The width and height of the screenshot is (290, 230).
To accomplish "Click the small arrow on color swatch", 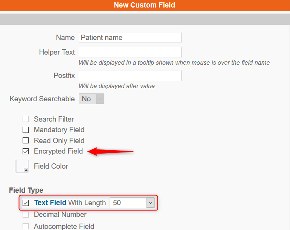I will point(26,170).
